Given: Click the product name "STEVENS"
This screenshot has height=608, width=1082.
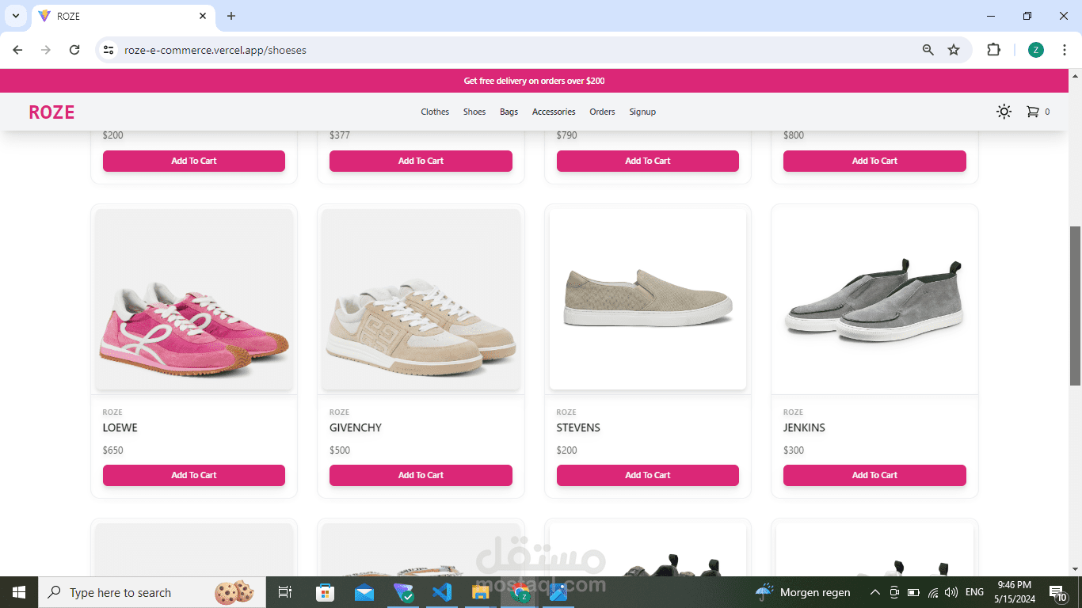Looking at the screenshot, I should [578, 427].
